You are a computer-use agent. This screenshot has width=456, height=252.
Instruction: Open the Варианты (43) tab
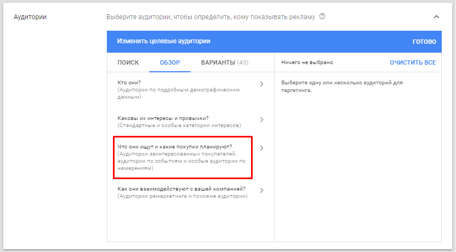point(224,62)
